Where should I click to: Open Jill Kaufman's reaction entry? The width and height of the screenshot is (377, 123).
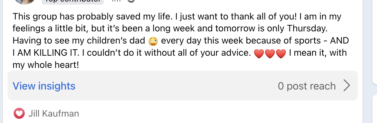pos(54,114)
